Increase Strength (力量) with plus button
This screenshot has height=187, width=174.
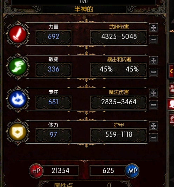pyautogui.click(x=153, y=28)
